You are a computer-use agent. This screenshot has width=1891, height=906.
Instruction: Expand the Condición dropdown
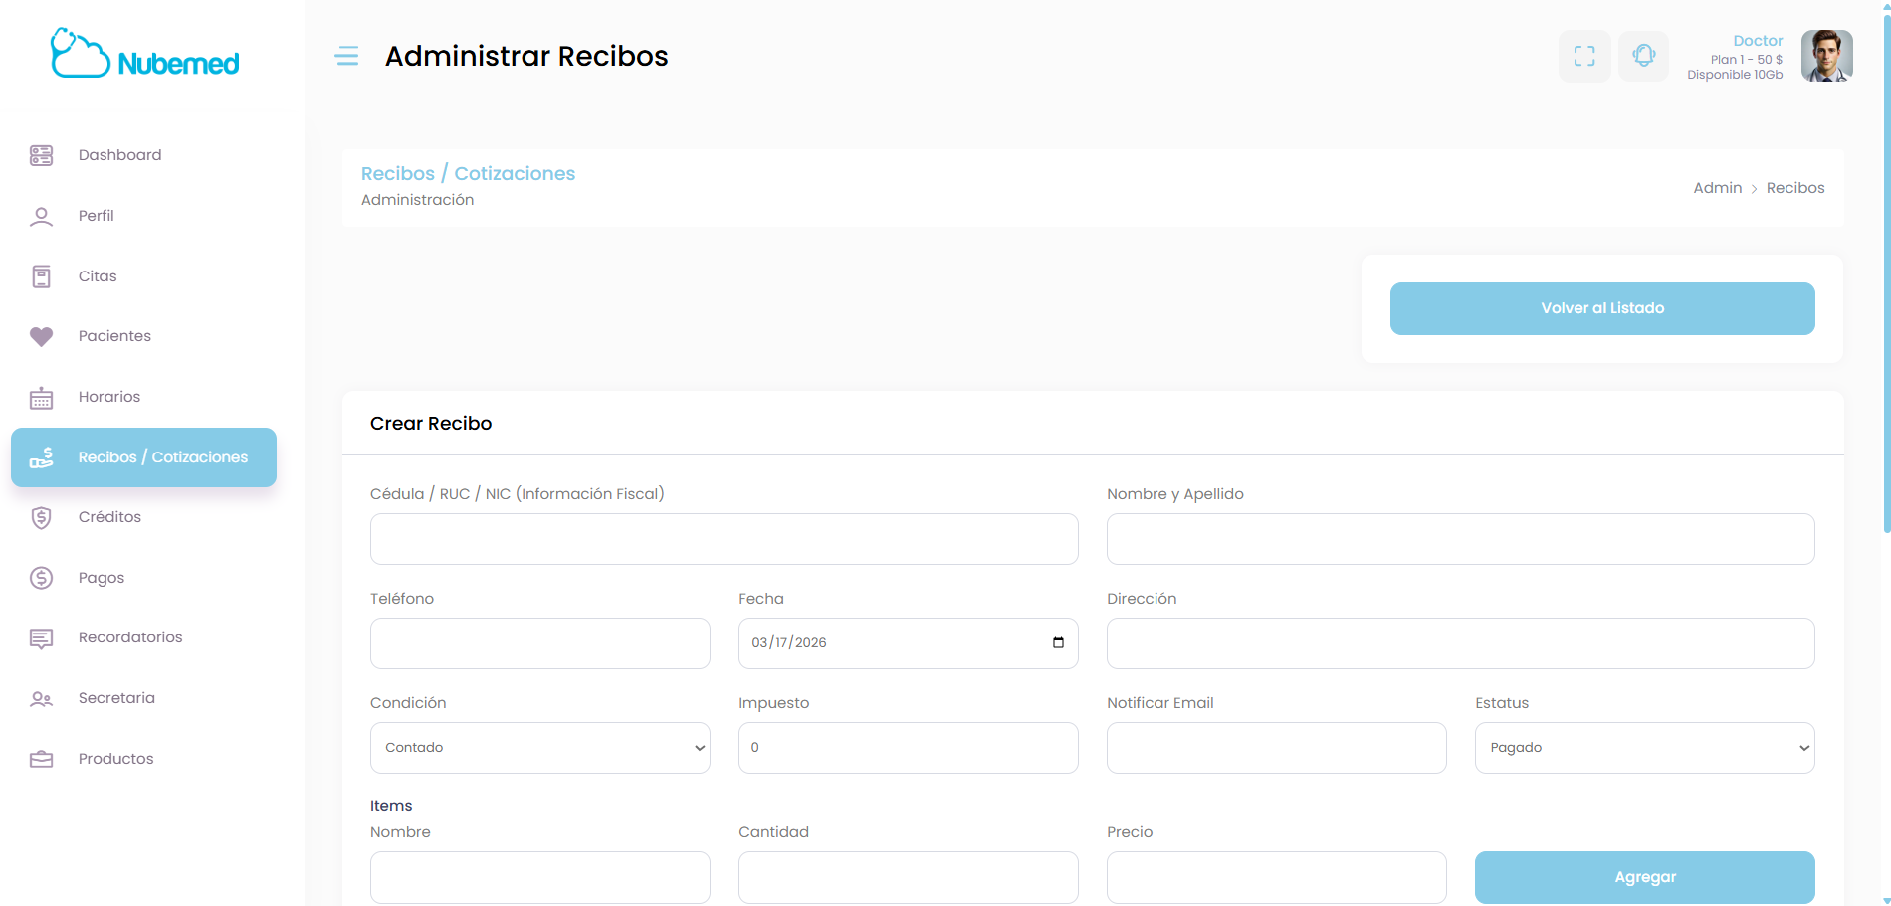pyautogui.click(x=539, y=748)
